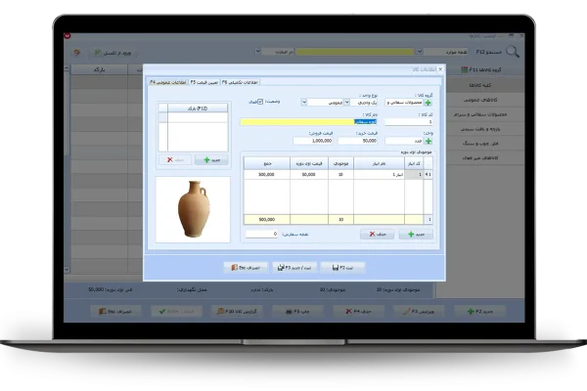The image size is (587, 391).
Task: Click the disabled red X delete button under barcode list
Action: [x=175, y=160]
